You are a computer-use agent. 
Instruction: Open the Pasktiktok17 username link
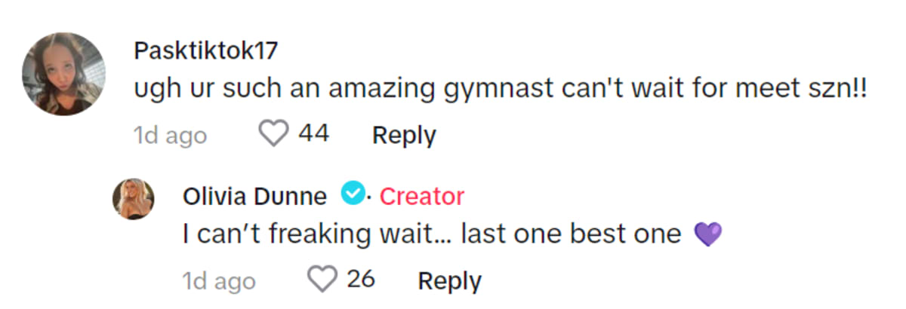point(205,51)
